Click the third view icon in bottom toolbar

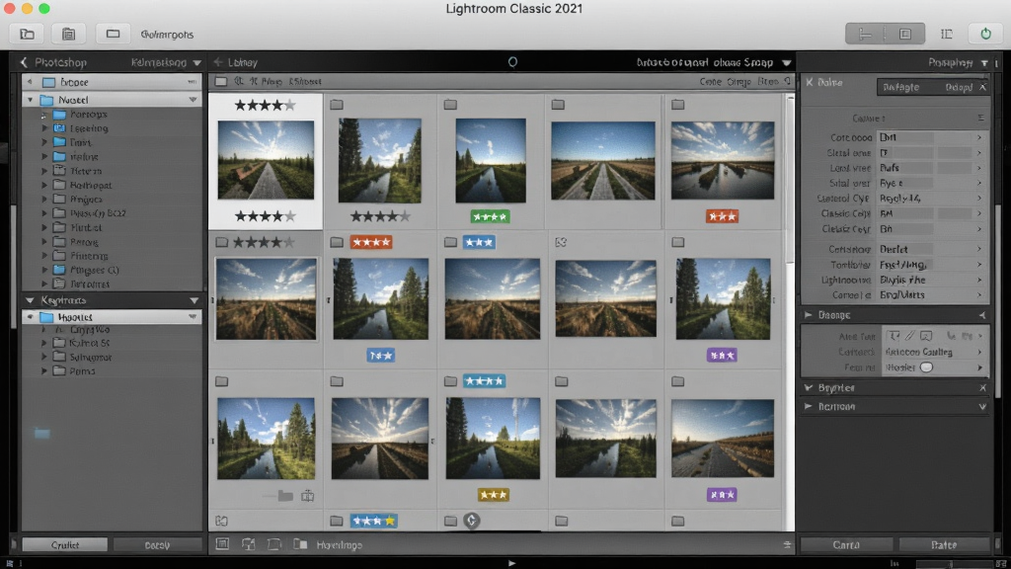pos(274,544)
